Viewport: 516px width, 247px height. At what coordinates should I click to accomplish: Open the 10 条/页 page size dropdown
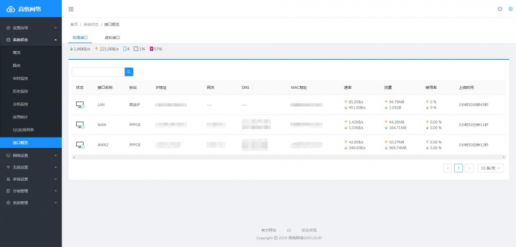point(491,169)
